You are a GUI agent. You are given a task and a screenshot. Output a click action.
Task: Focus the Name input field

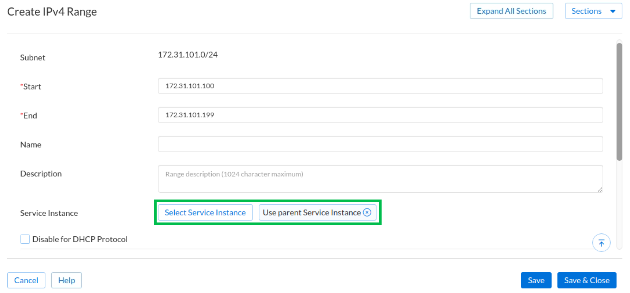(380, 144)
